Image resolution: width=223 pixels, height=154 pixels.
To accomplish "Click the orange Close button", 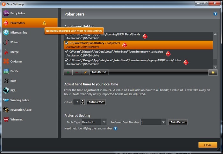I will (x=208, y=145).
